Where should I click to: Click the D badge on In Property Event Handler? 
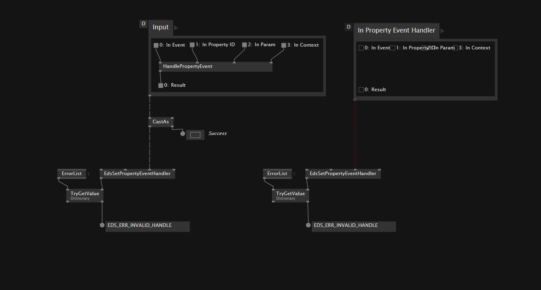348,27
